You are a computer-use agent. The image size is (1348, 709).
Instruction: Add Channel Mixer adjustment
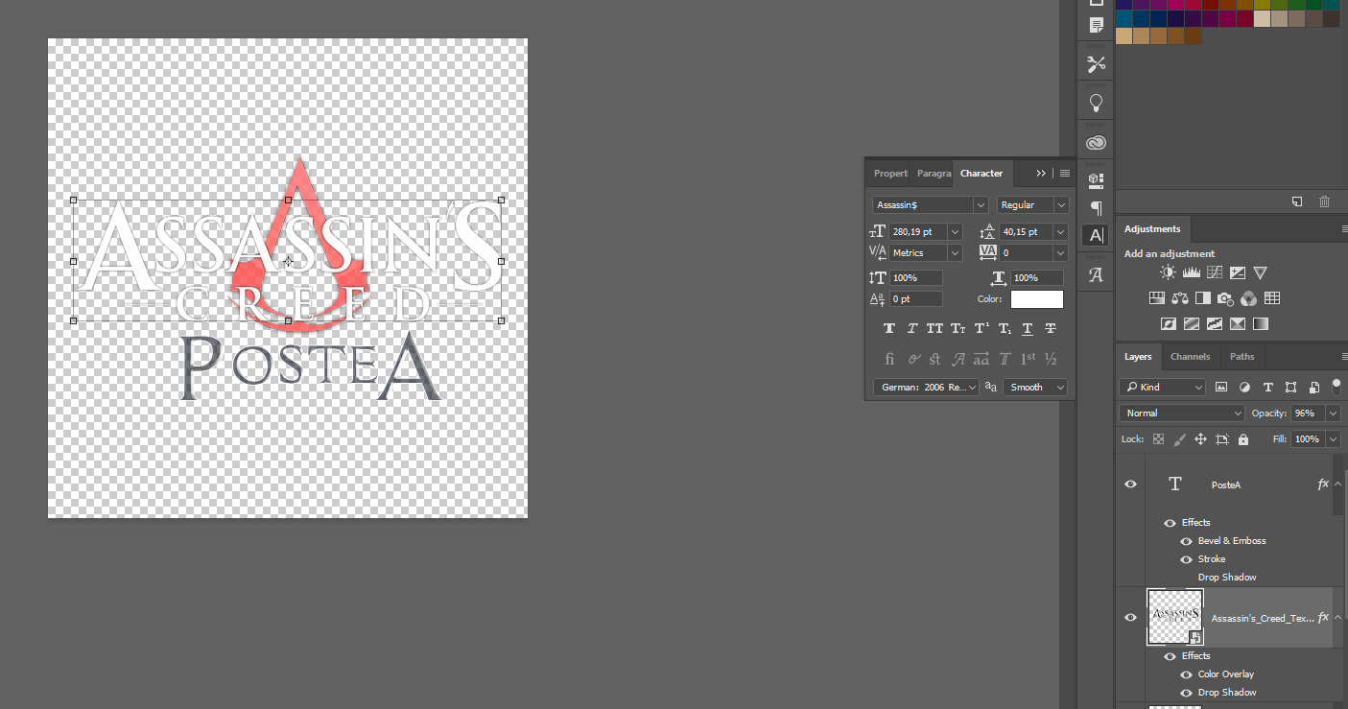[x=1249, y=298]
